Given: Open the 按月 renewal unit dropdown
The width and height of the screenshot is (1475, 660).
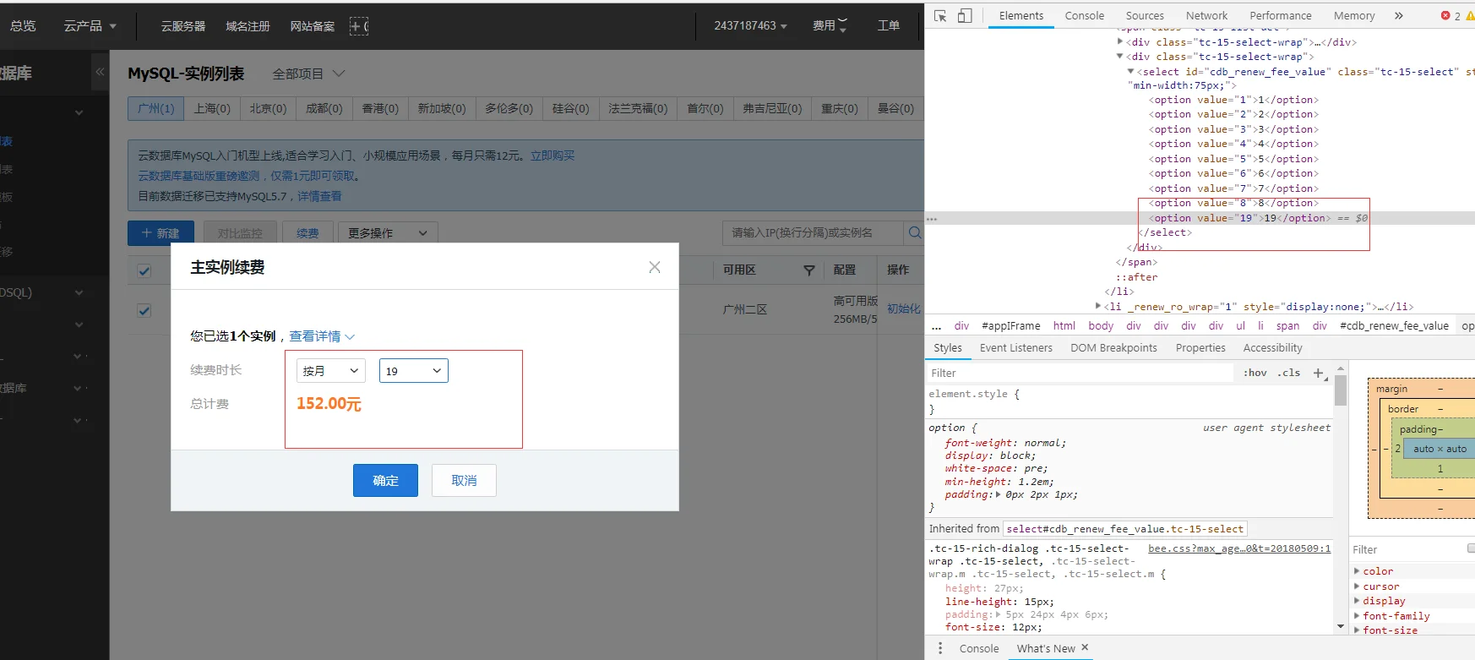Looking at the screenshot, I should (x=331, y=371).
